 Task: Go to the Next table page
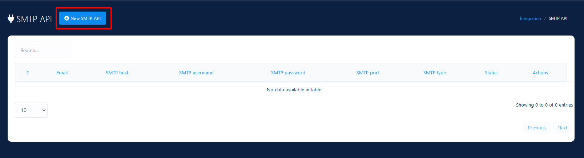pos(562,128)
